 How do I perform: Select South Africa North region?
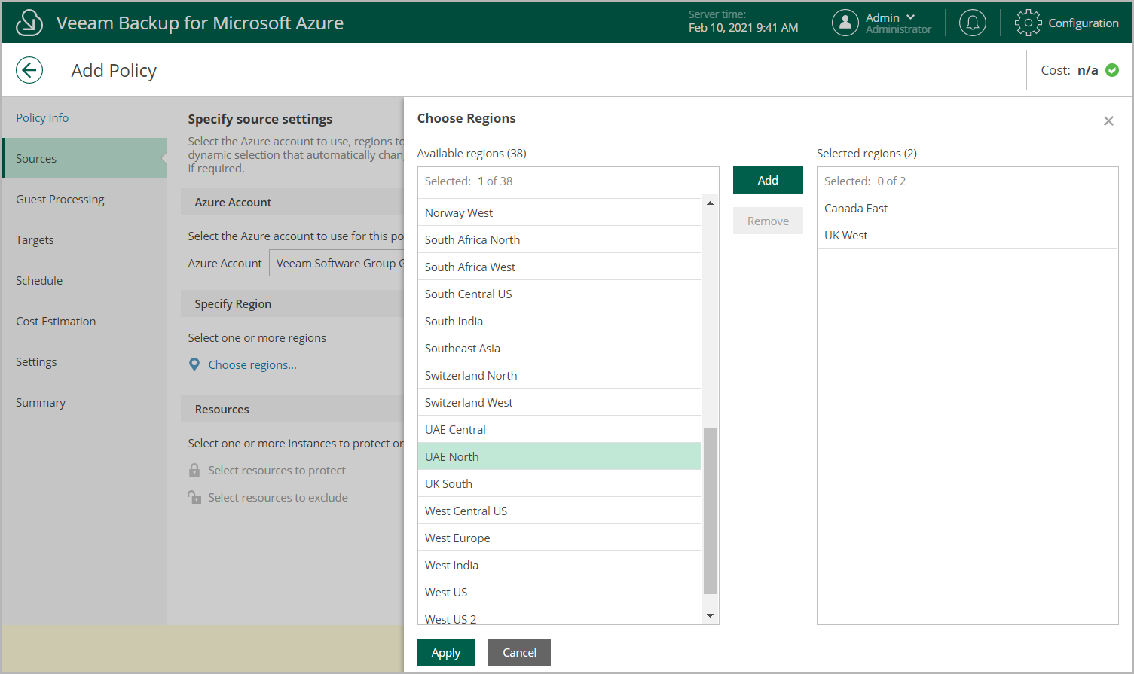click(560, 239)
